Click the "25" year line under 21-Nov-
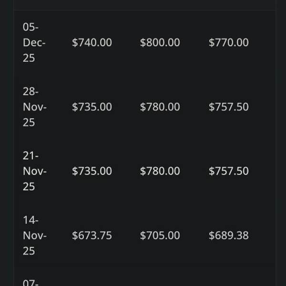Image resolution: width=286 pixels, height=286 pixels. point(29,186)
